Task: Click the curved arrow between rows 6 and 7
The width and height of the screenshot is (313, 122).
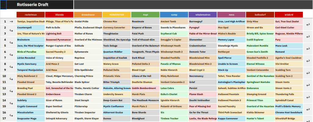Action: (x=11, y=55)
